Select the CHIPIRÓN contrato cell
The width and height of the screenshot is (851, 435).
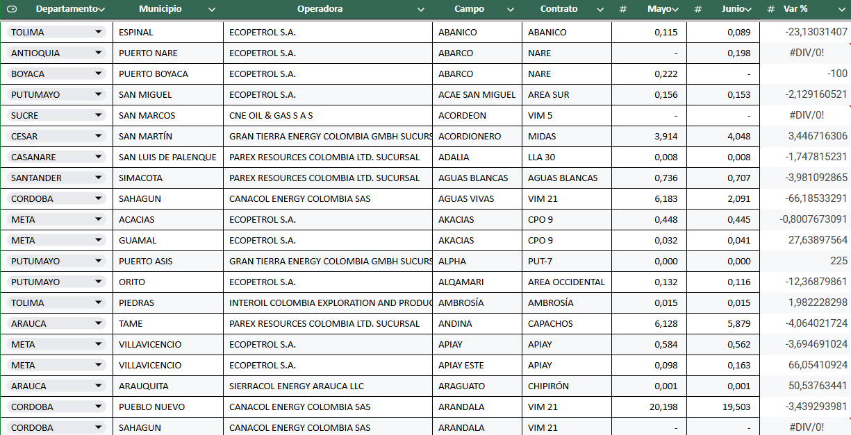pyautogui.click(x=567, y=386)
